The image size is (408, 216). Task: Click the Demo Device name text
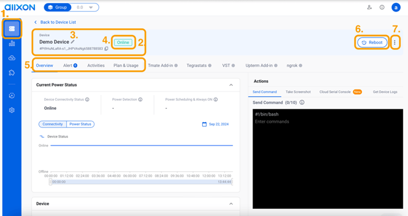(54, 42)
